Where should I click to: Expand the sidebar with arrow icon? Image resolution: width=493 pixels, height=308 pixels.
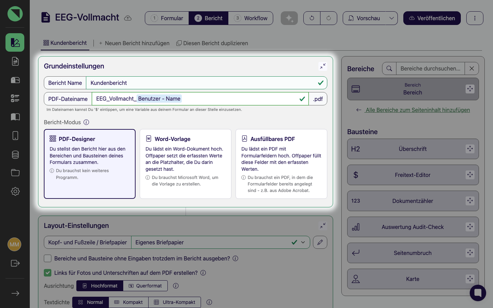point(15,293)
